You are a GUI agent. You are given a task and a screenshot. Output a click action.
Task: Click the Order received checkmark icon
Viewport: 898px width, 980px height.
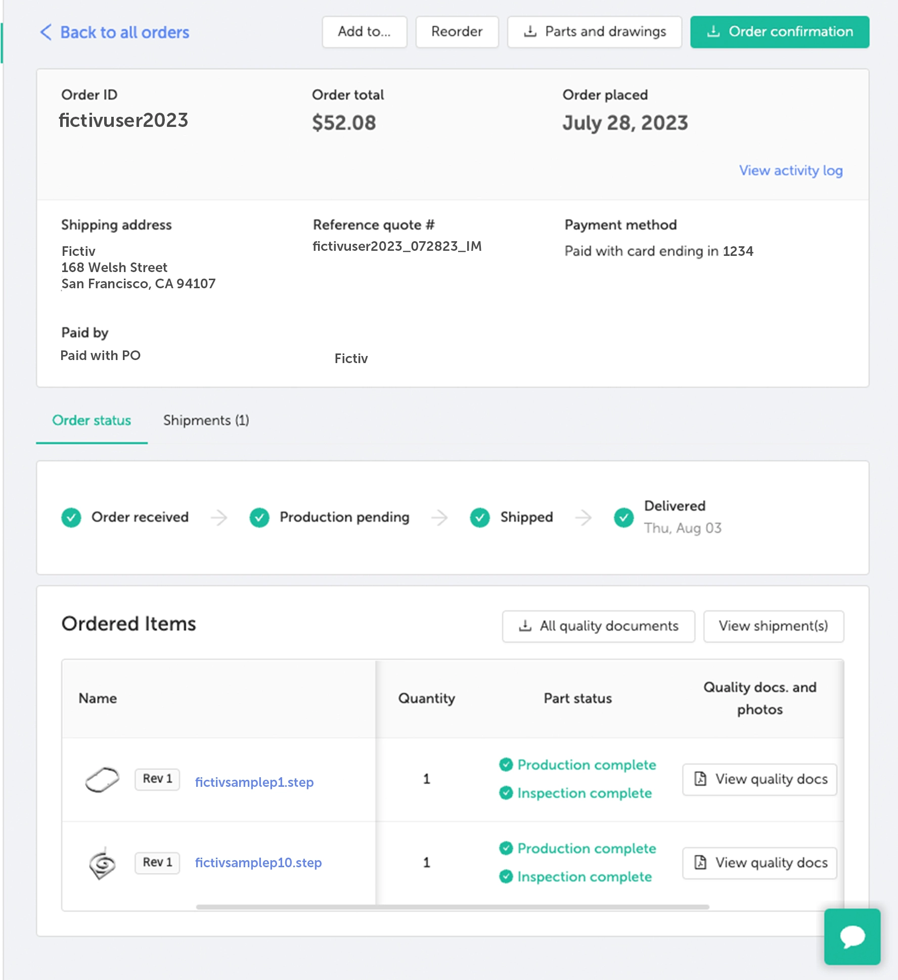tap(71, 517)
